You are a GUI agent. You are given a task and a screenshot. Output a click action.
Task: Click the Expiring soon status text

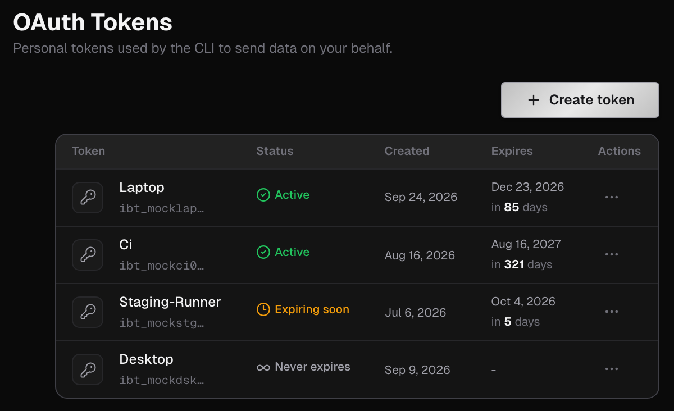[312, 309]
